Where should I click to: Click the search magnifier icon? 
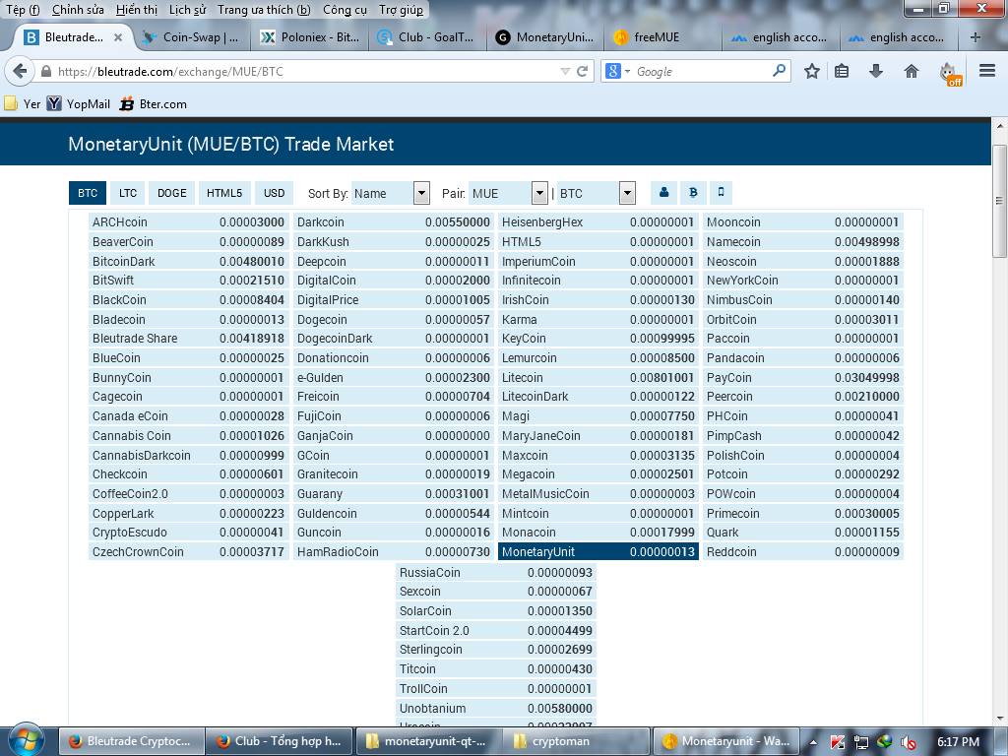779,71
